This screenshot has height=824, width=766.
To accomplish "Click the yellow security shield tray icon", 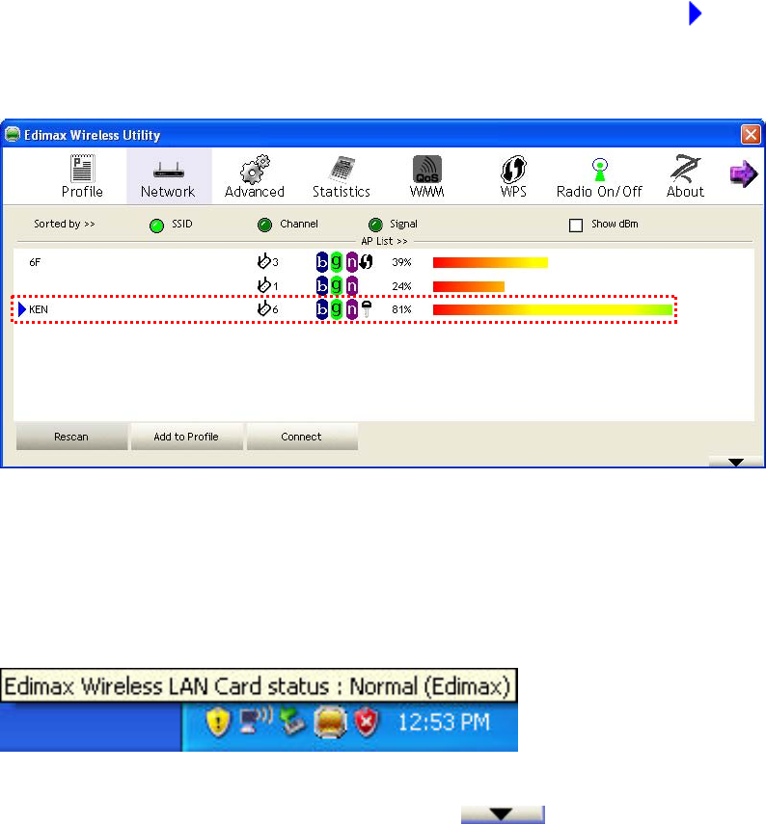I will [x=218, y=722].
